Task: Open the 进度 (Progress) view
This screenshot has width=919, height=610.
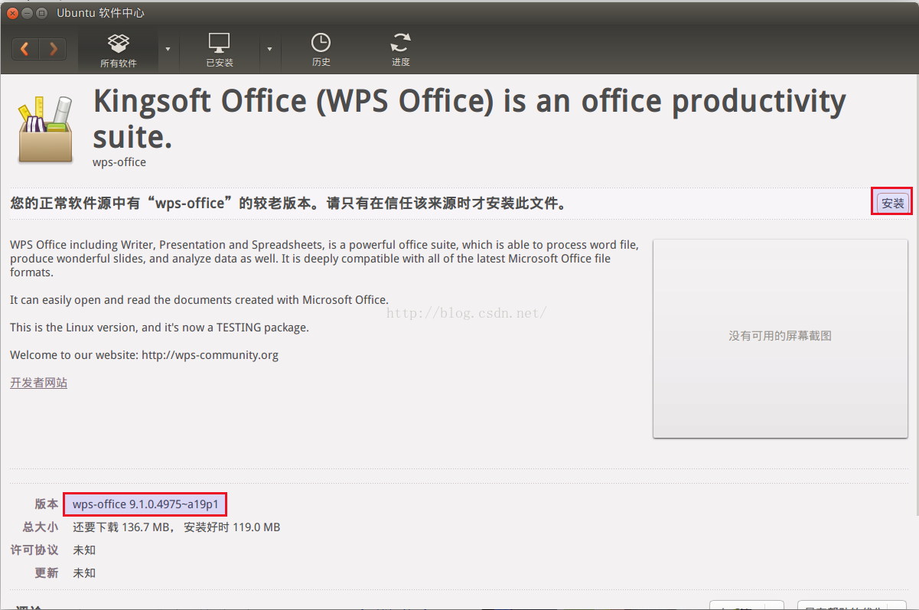Action: click(x=400, y=50)
